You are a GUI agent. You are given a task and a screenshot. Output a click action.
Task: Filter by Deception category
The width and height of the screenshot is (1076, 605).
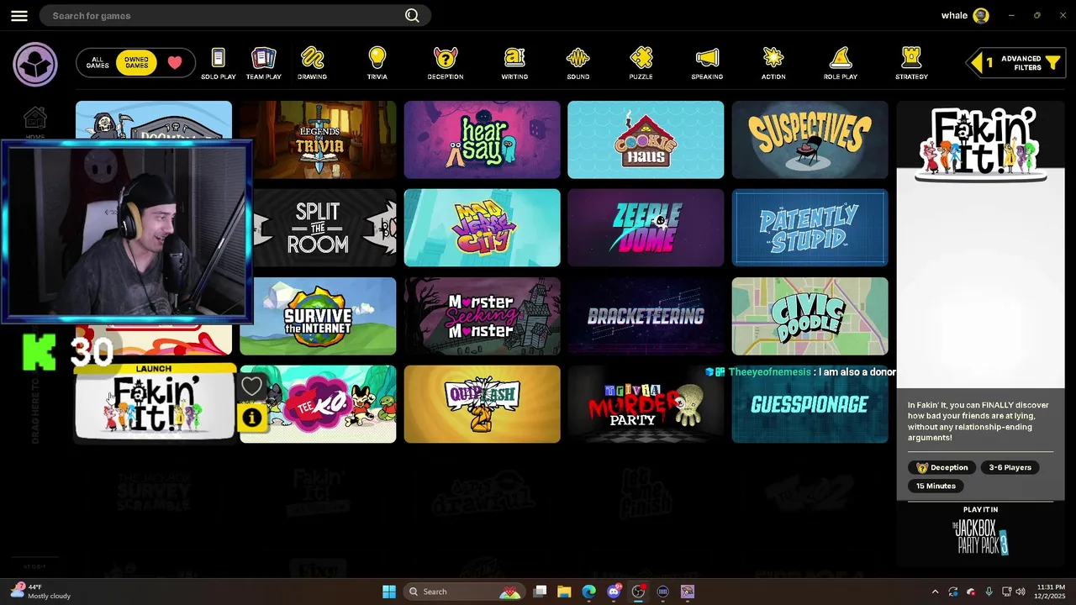445,64
